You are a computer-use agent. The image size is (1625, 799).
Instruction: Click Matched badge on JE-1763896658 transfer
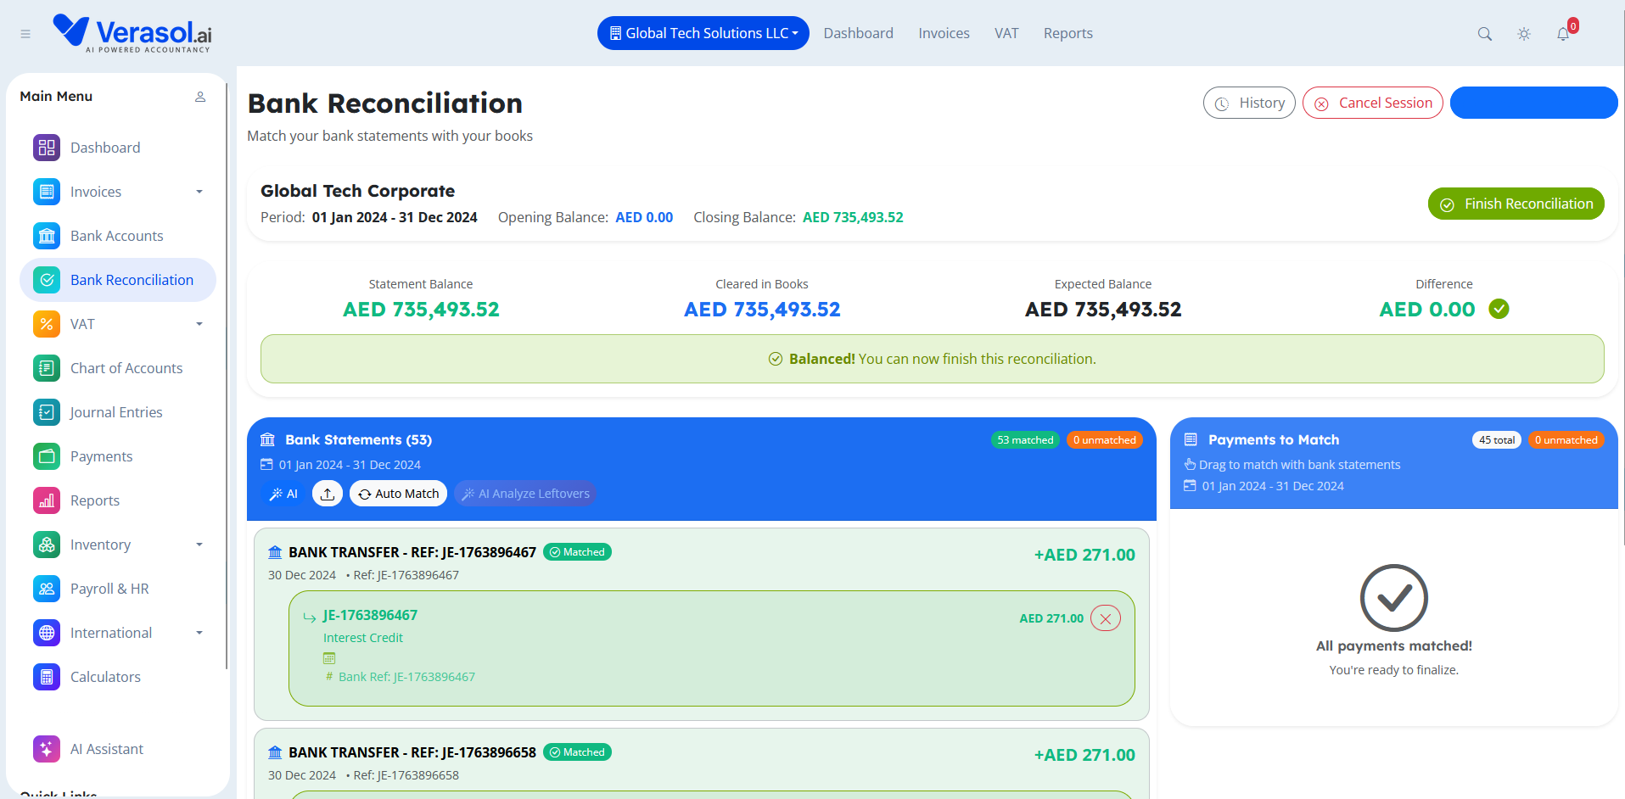tap(577, 752)
